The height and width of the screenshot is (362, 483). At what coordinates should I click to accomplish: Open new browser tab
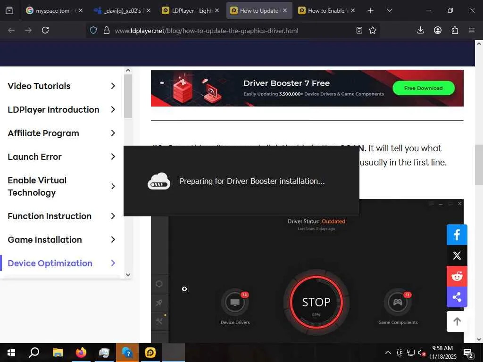371,10
